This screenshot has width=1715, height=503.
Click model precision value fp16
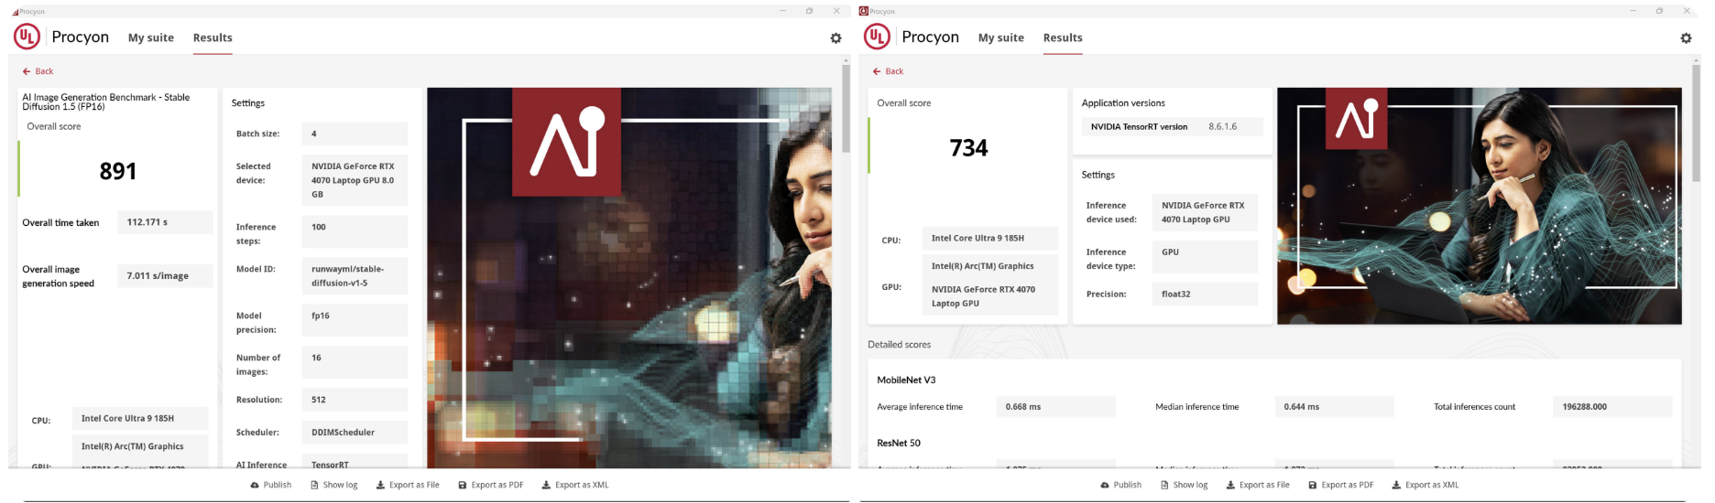[355, 320]
